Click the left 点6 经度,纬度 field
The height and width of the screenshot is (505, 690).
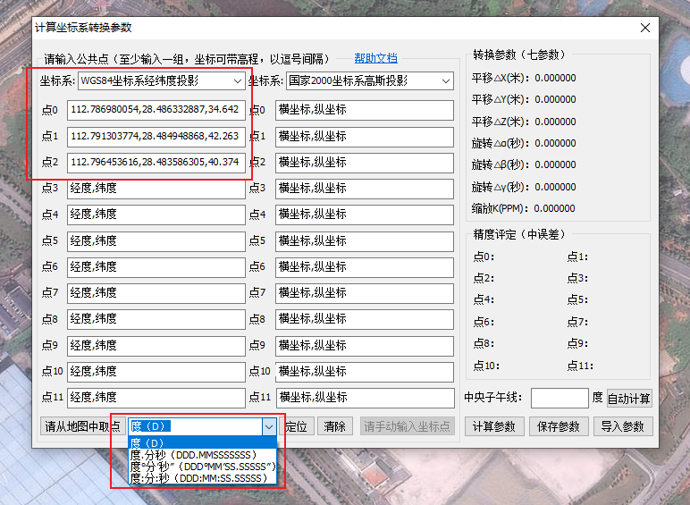[156, 267]
